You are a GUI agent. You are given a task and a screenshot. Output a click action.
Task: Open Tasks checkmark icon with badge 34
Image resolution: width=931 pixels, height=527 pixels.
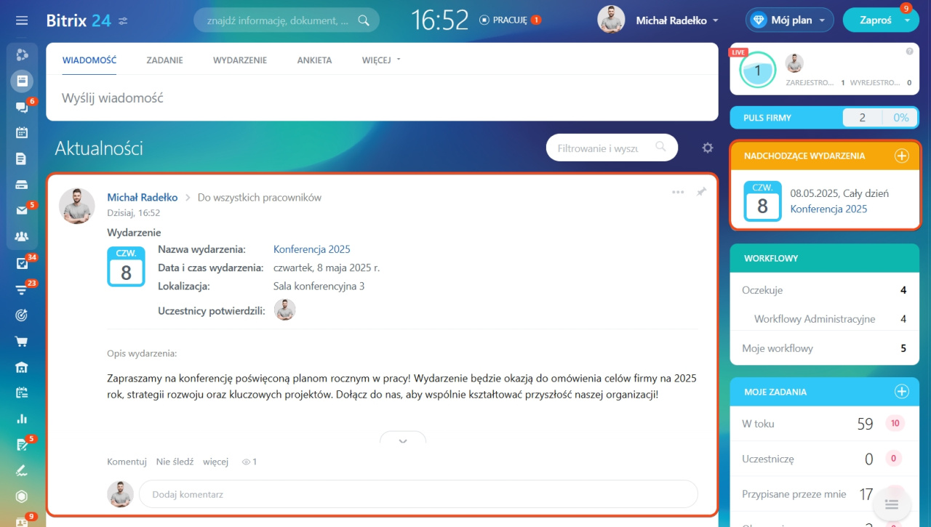(x=22, y=263)
